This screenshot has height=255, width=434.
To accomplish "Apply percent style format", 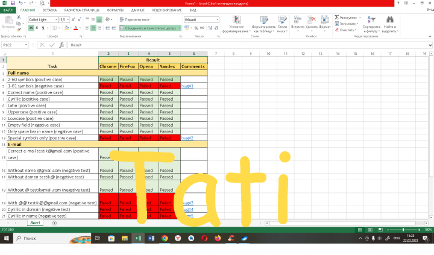I will pyautogui.click(x=197, y=28).
